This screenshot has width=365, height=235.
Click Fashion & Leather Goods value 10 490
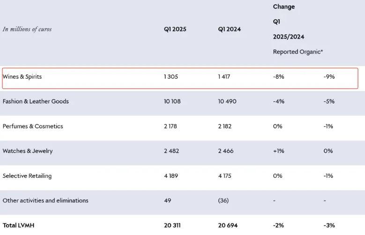tap(228, 101)
